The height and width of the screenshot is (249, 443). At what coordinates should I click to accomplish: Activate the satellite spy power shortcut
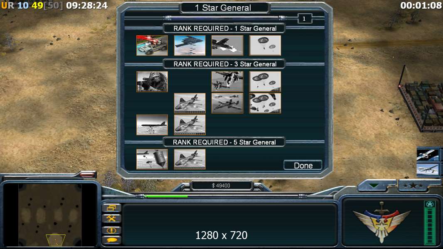[428, 155]
